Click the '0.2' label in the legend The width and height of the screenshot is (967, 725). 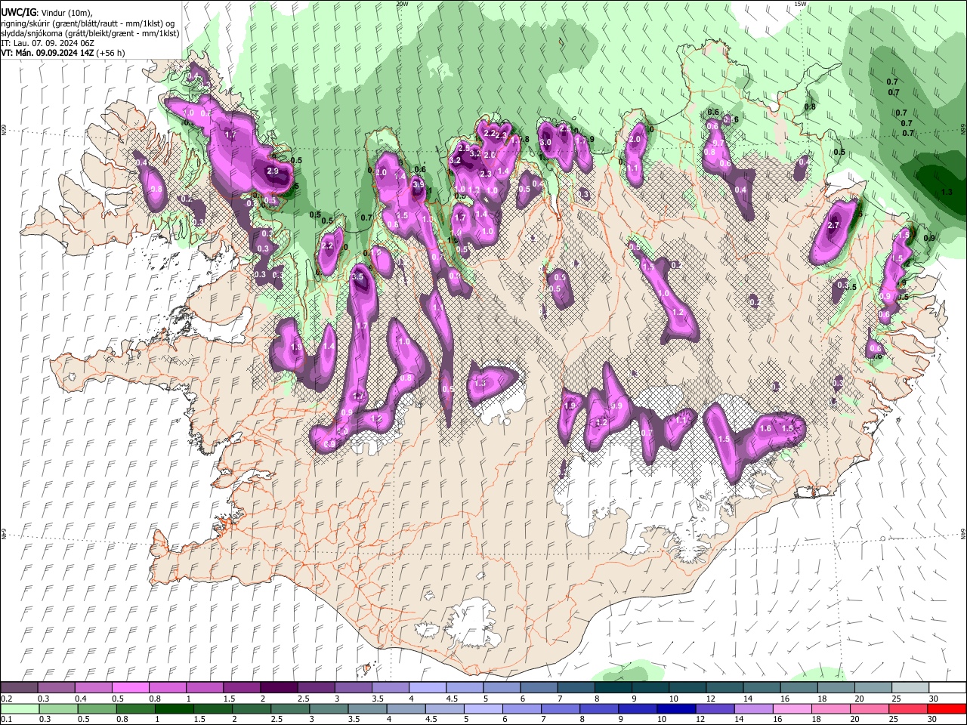click(5, 699)
